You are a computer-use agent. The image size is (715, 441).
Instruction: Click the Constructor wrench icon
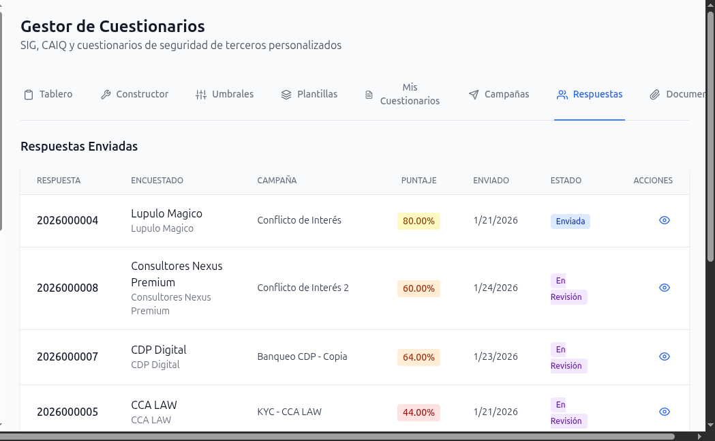pos(105,94)
